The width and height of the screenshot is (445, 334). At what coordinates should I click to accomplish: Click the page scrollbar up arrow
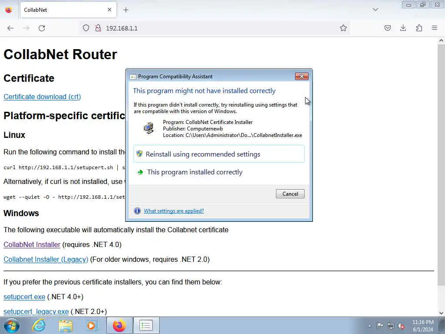coord(441,40)
